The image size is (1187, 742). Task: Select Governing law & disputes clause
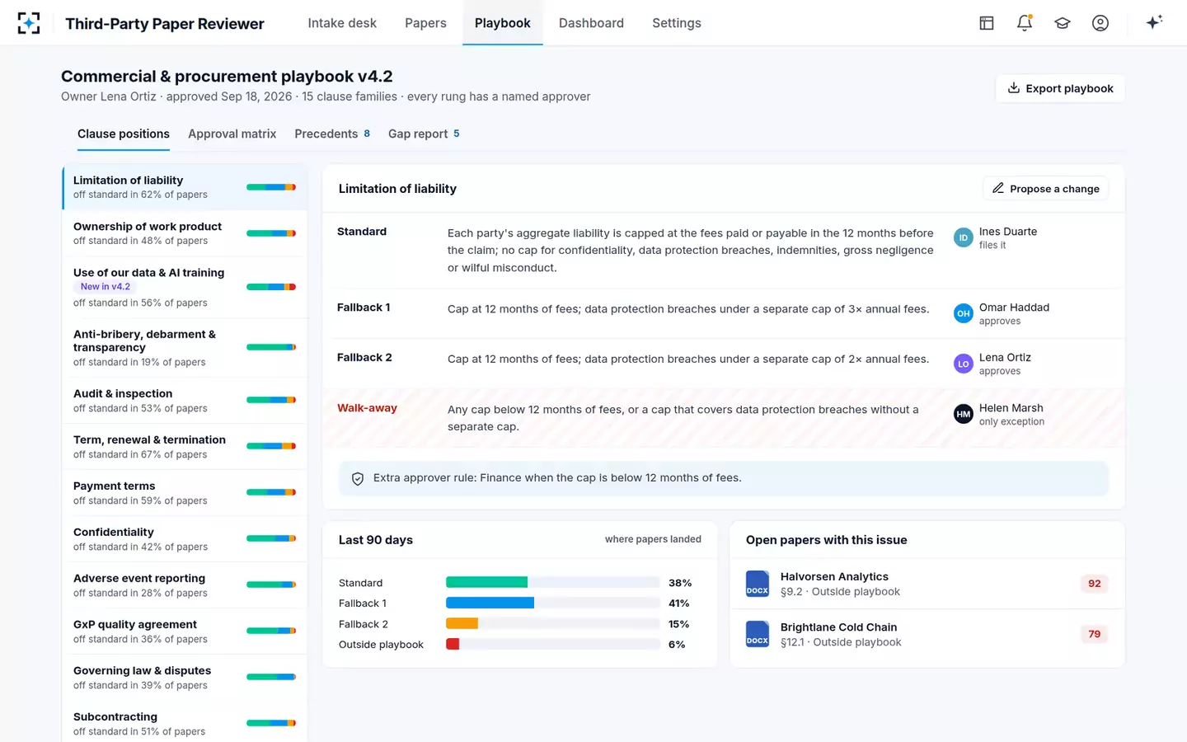185,678
